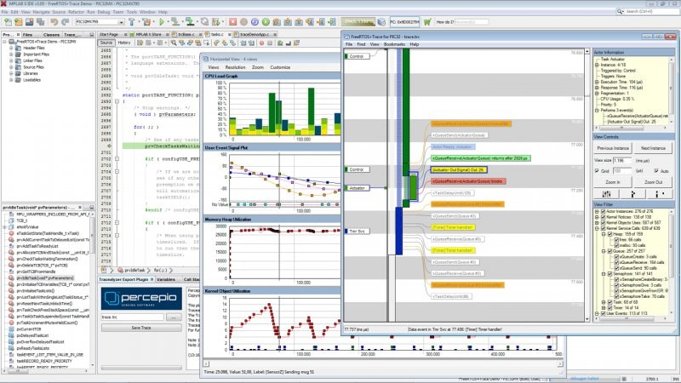Image resolution: width=681 pixels, height=383 pixels.
Task: Open the Debug menu in MPLAB
Action: pos(103,12)
